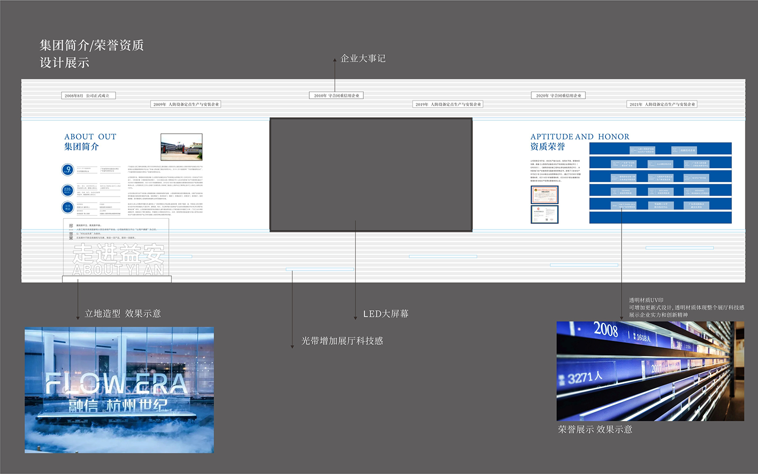Viewport: 758px width, 474px height.
Task: Click the 企业大事记 label
Action: point(363,59)
